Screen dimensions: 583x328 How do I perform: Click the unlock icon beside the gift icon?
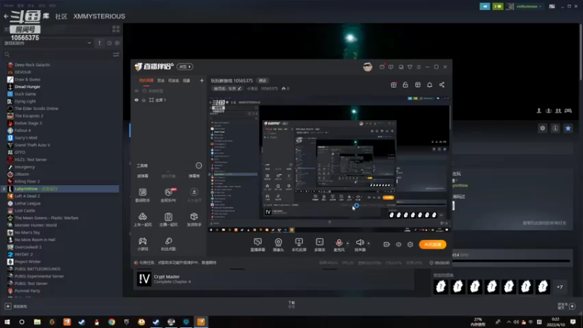pyautogui.click(x=405, y=85)
